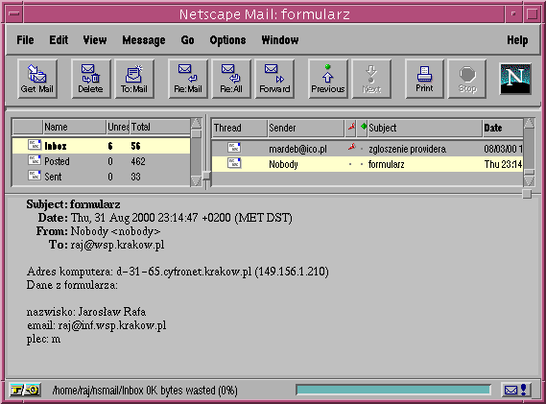Click the sash handle above message body

tap(527, 194)
